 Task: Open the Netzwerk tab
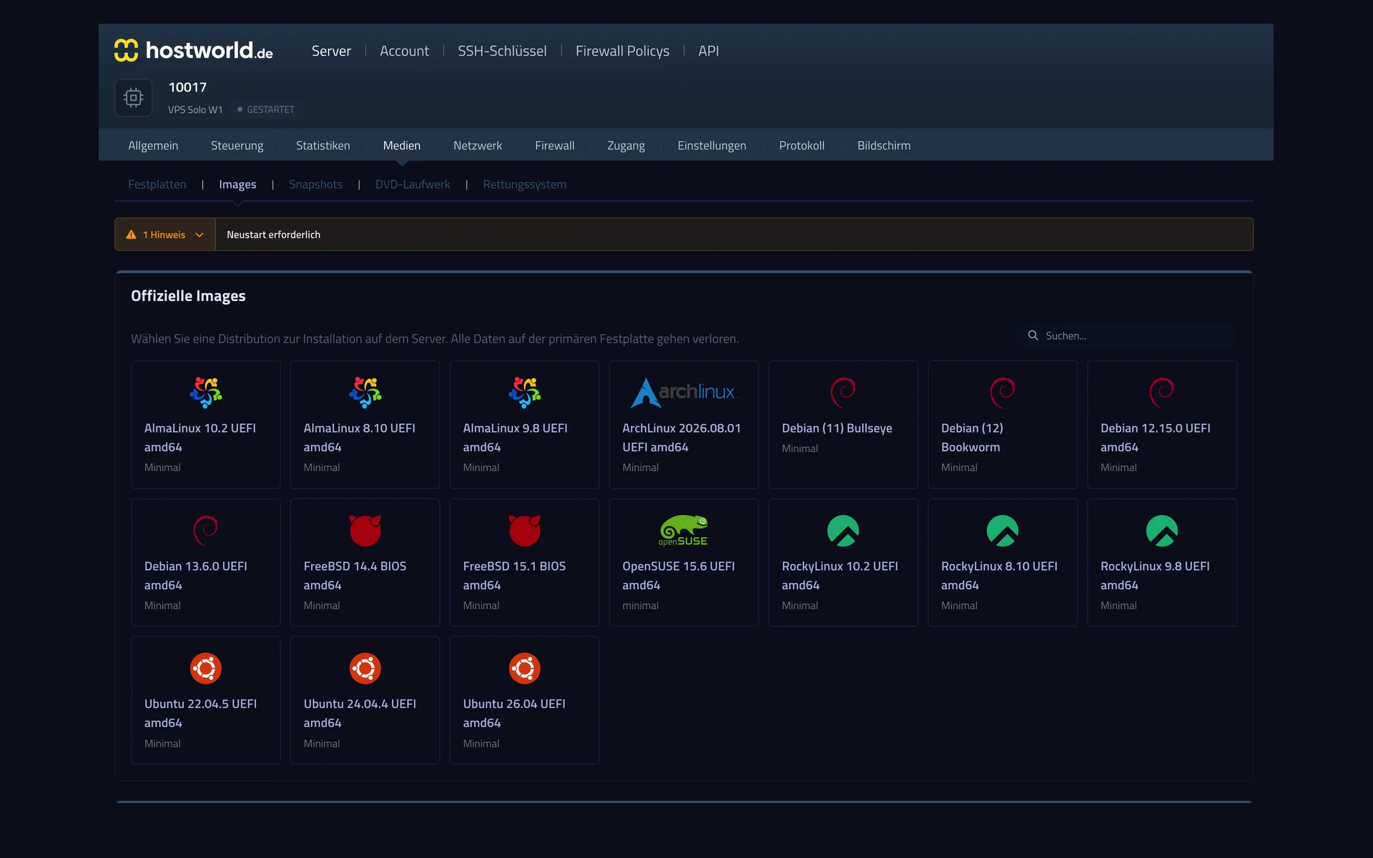(x=478, y=145)
